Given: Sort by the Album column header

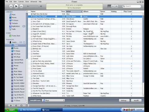Looking at the screenshot, I should pos(91,12).
